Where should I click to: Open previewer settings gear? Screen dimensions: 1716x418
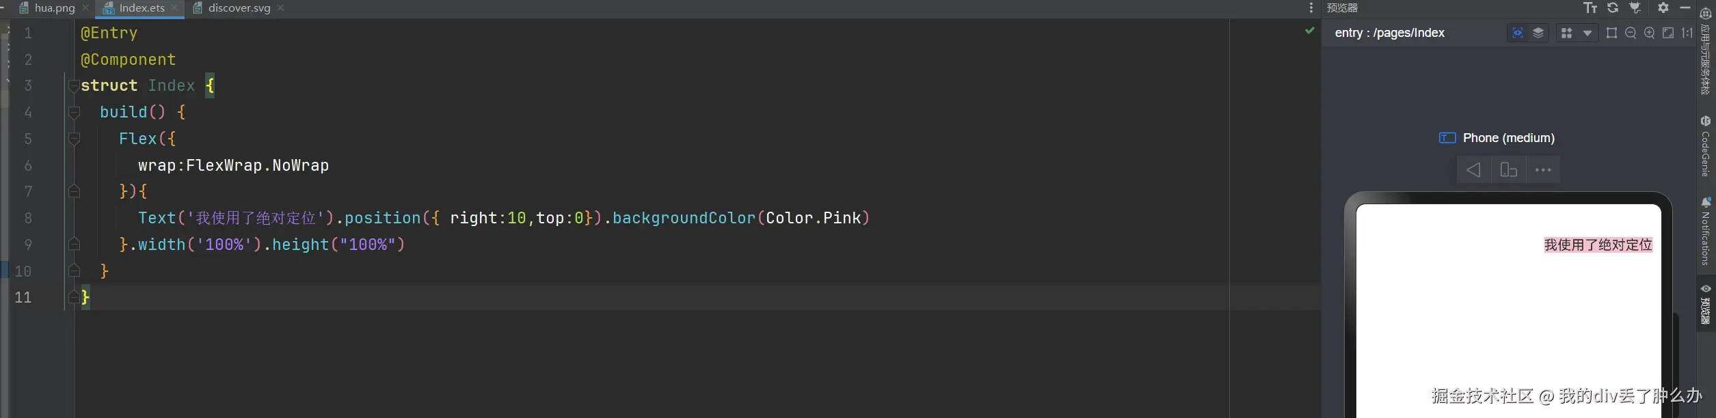click(1663, 8)
